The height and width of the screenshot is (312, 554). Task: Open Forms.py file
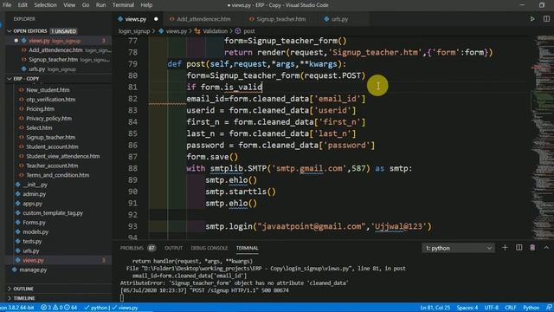coord(34,223)
